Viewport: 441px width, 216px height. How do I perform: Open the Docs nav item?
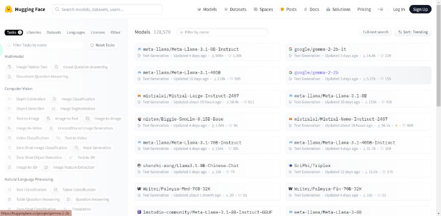click(x=311, y=9)
